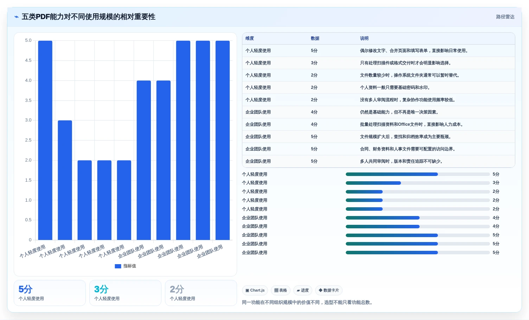Click the 3分 cell in the table

(314, 63)
